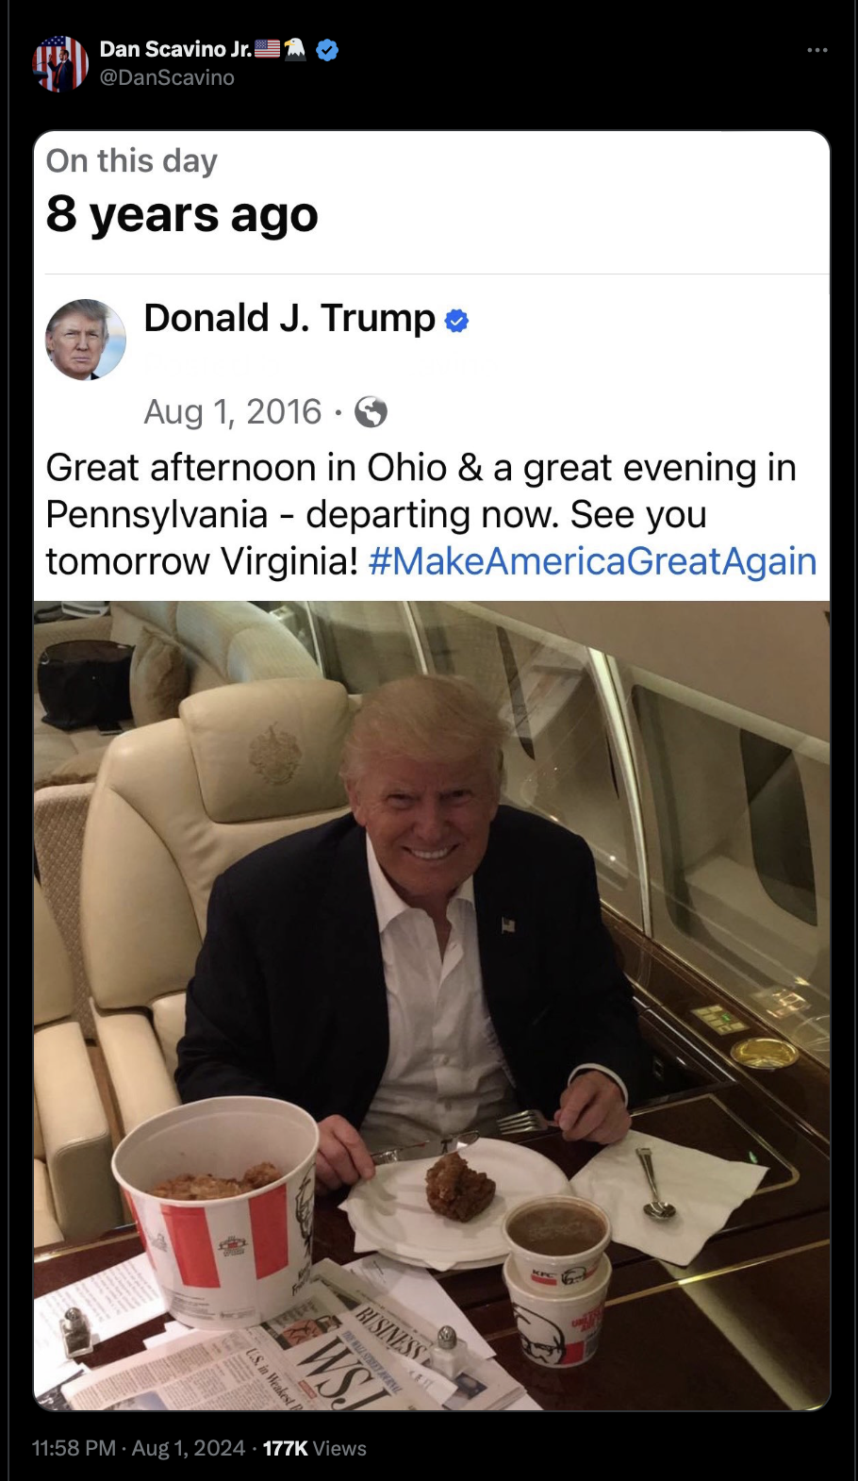Screen dimensions: 858x1481
Task: View the 177K Views count
Action: 314,1448
